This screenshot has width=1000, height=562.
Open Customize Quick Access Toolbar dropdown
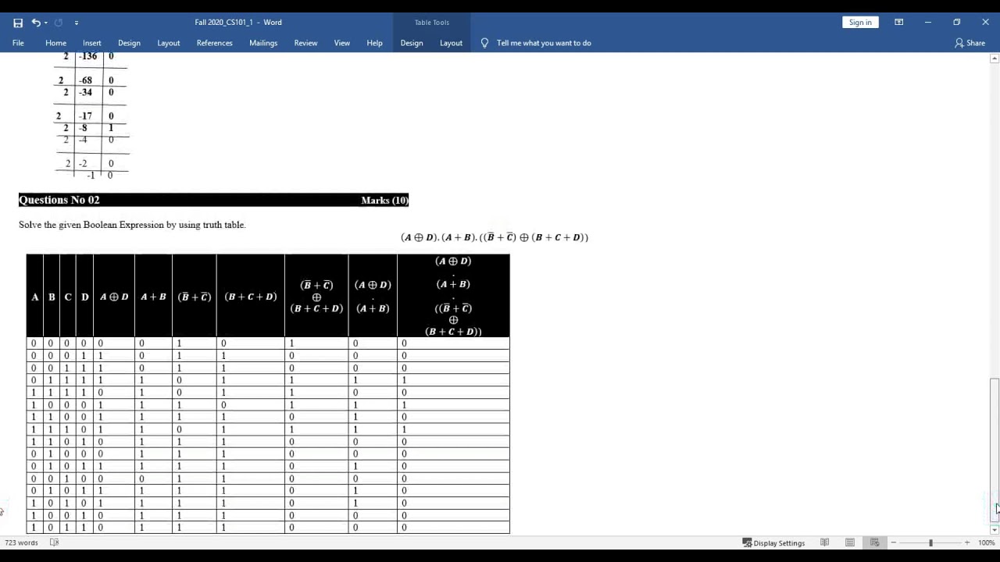coord(76,23)
